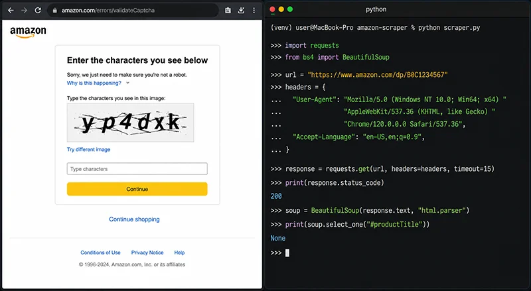The image size is (531, 291).
Task: Click the terminal cursor at the last prompt
Action: tap(287, 253)
